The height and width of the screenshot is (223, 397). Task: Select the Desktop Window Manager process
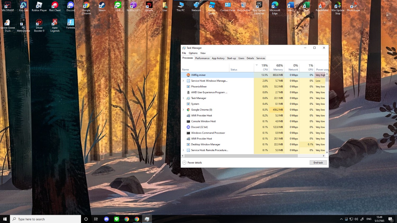point(253,144)
